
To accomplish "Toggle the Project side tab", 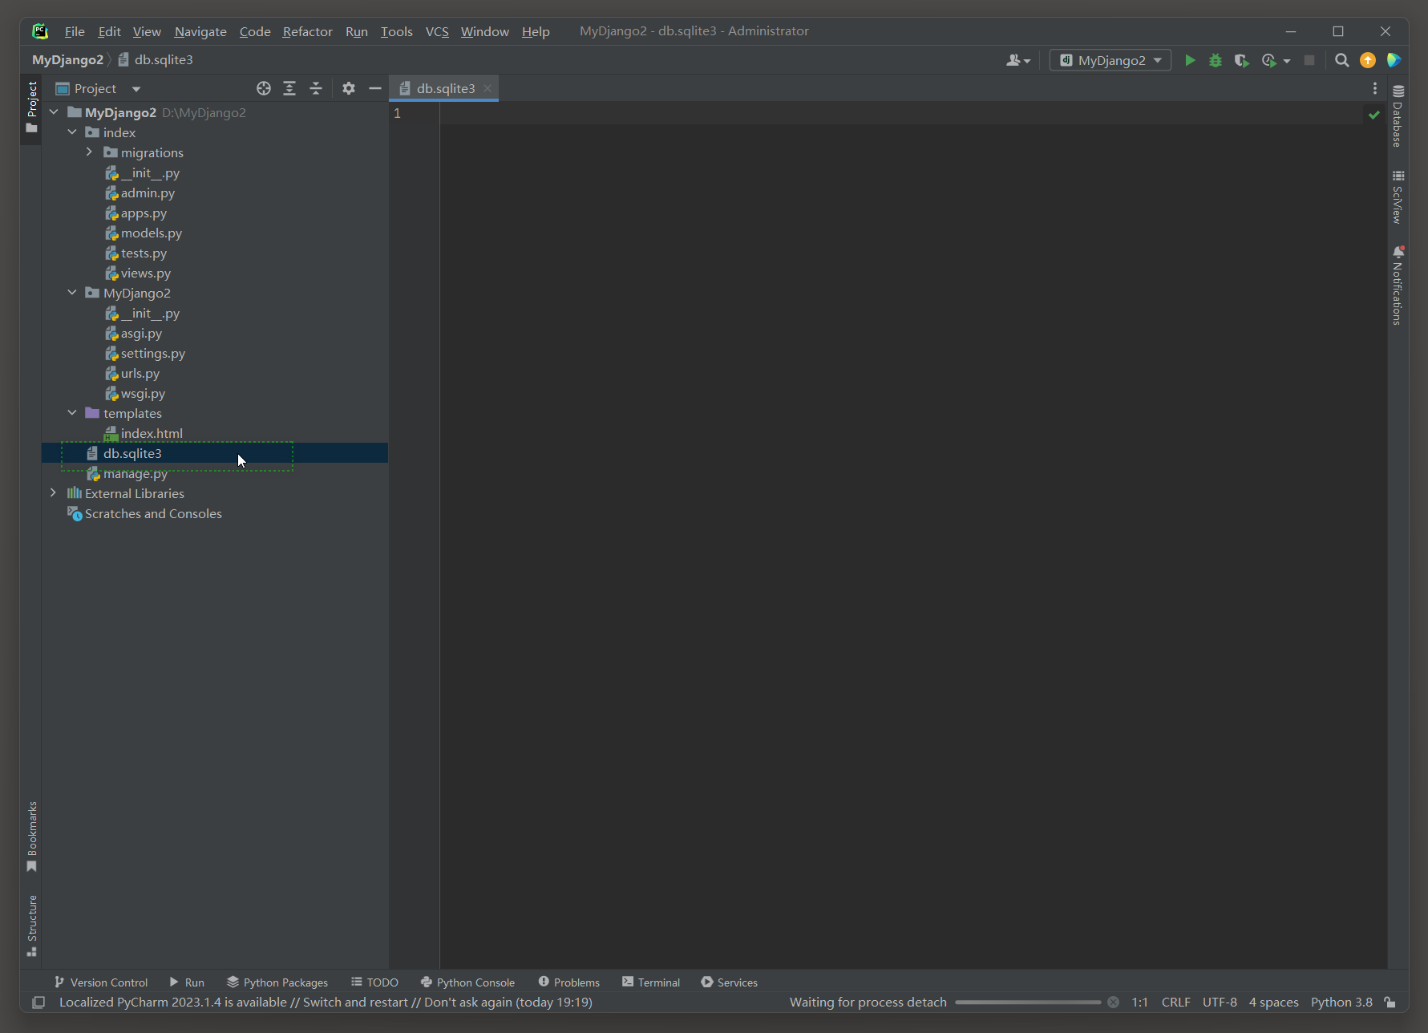I will tap(31, 107).
